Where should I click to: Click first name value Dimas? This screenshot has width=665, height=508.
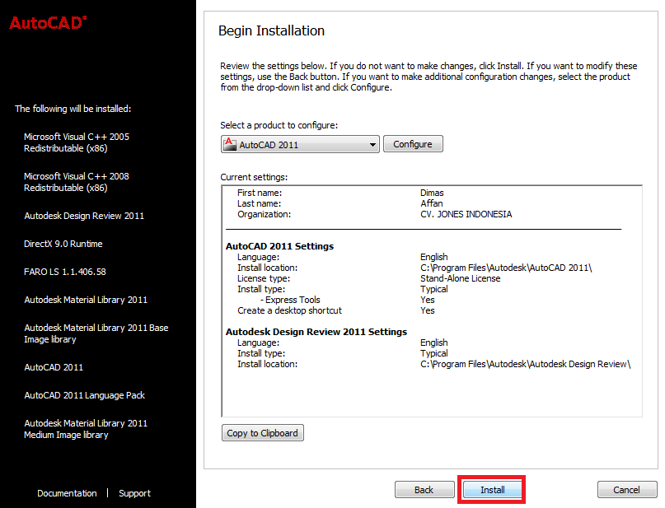click(432, 193)
